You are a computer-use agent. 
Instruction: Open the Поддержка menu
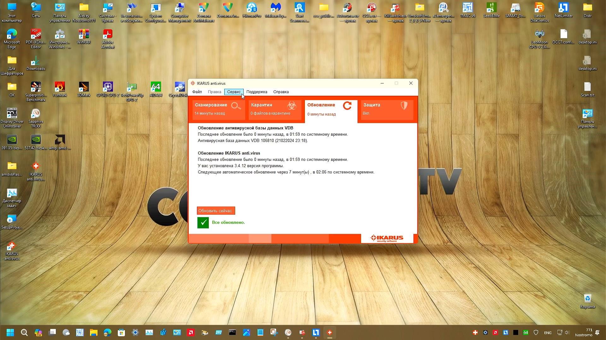point(257,92)
